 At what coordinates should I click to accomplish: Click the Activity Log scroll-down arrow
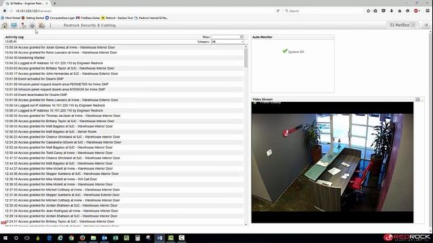246,224
